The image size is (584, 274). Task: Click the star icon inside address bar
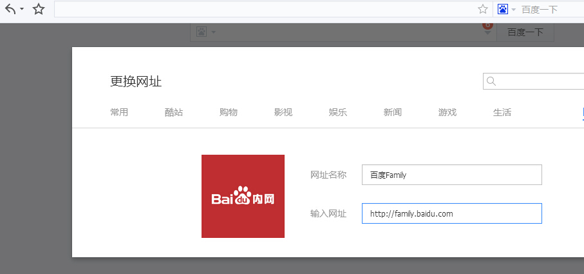coord(483,9)
